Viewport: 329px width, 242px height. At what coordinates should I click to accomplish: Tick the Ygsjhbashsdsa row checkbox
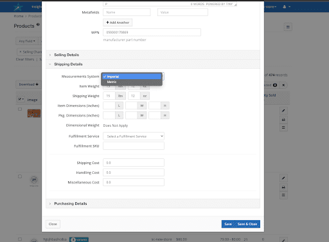20,239
